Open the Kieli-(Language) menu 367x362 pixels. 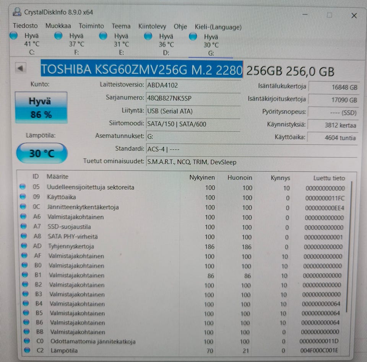click(218, 27)
